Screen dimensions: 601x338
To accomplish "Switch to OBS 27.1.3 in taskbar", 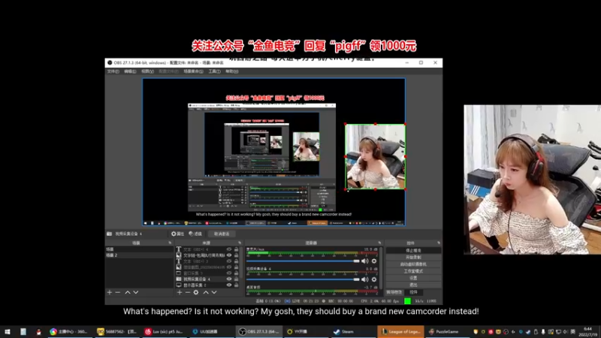I will coord(259,332).
